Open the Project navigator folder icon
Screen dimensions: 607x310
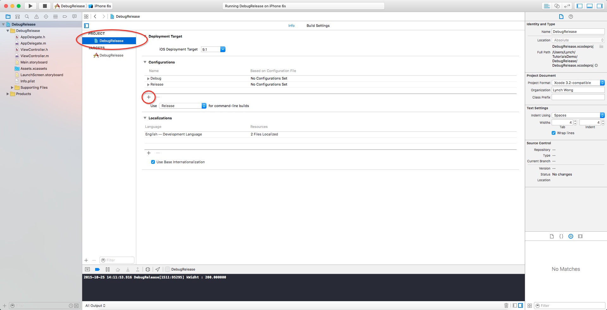8,16
